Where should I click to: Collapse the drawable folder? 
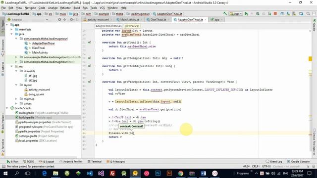click(16, 71)
